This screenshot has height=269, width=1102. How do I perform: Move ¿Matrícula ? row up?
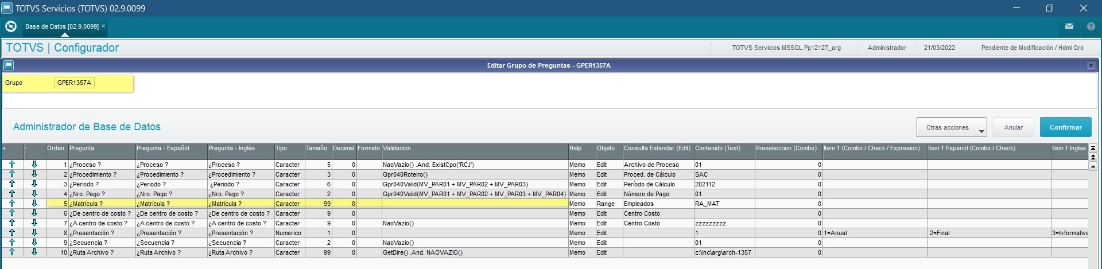coord(12,204)
